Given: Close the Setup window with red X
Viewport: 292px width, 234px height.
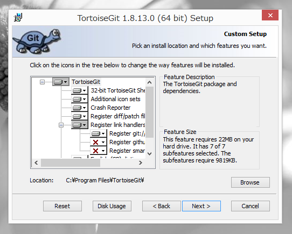Looking at the screenshot, I should (x=270, y=15).
